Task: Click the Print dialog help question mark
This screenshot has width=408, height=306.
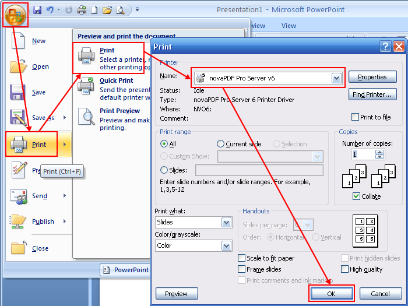Action: pos(385,47)
